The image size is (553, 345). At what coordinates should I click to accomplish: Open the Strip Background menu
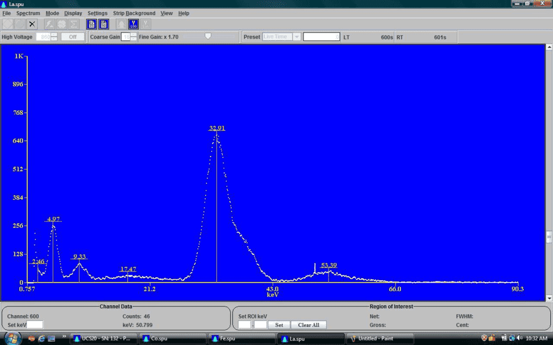pyautogui.click(x=134, y=13)
